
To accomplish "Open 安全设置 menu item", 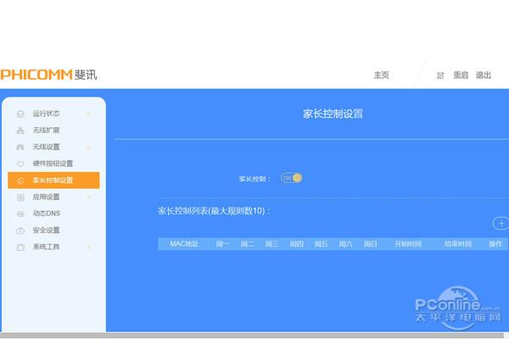I will pos(46,231).
